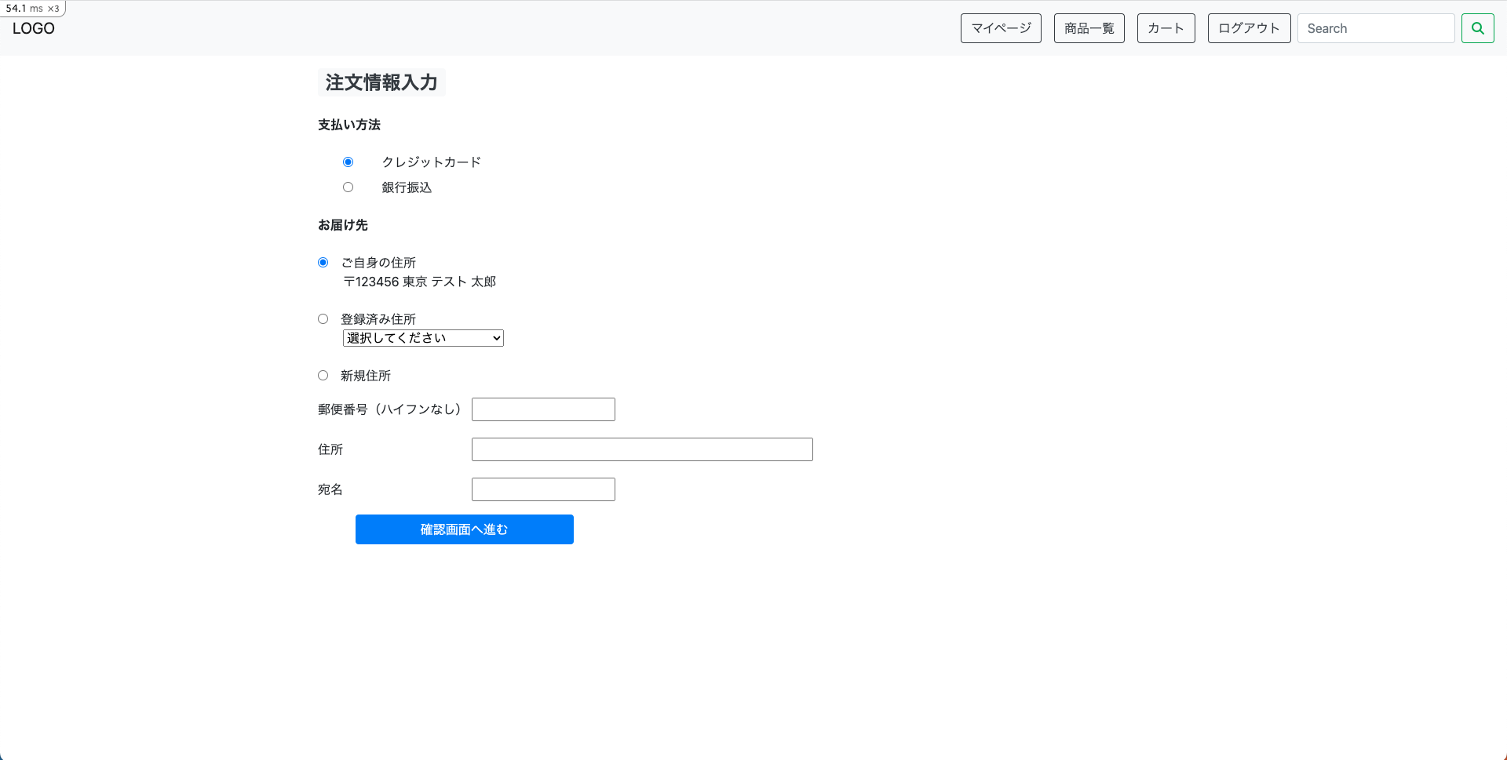Click the 住所 field label
Viewport: 1507px width, 760px height.
click(330, 449)
